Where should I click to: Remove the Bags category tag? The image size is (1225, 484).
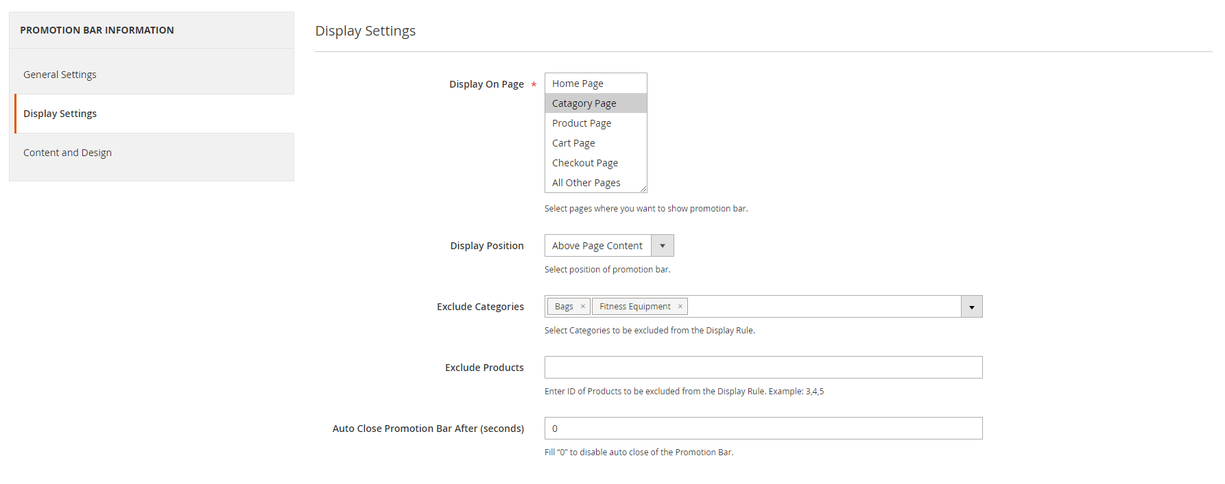583,307
